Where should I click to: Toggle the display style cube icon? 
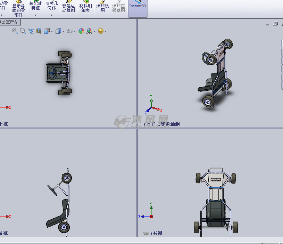(x=58, y=31)
